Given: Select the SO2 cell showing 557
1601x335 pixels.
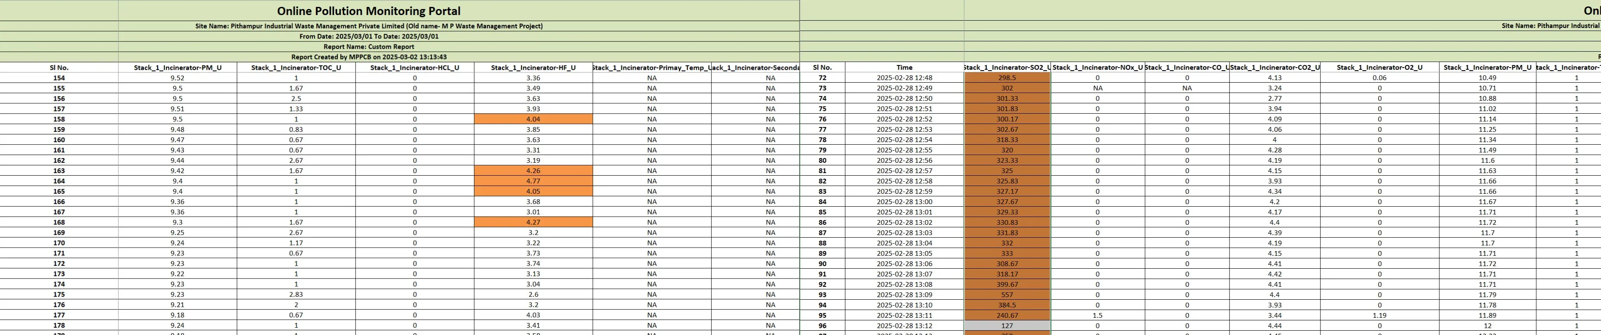Looking at the screenshot, I should (x=1007, y=295).
